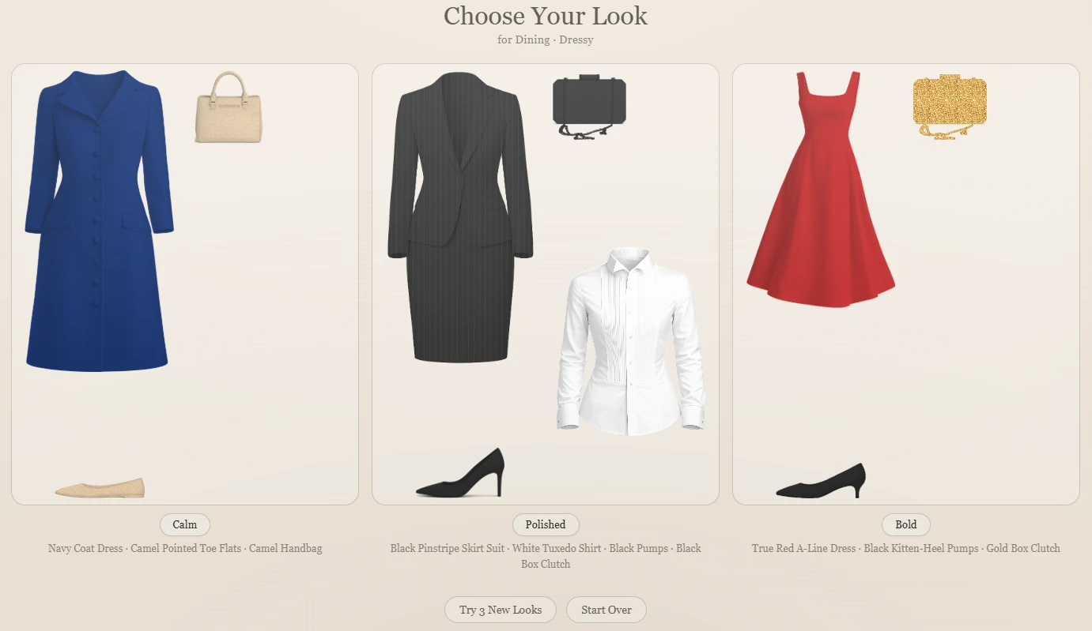Click the camel pointed toe flats

click(100, 487)
